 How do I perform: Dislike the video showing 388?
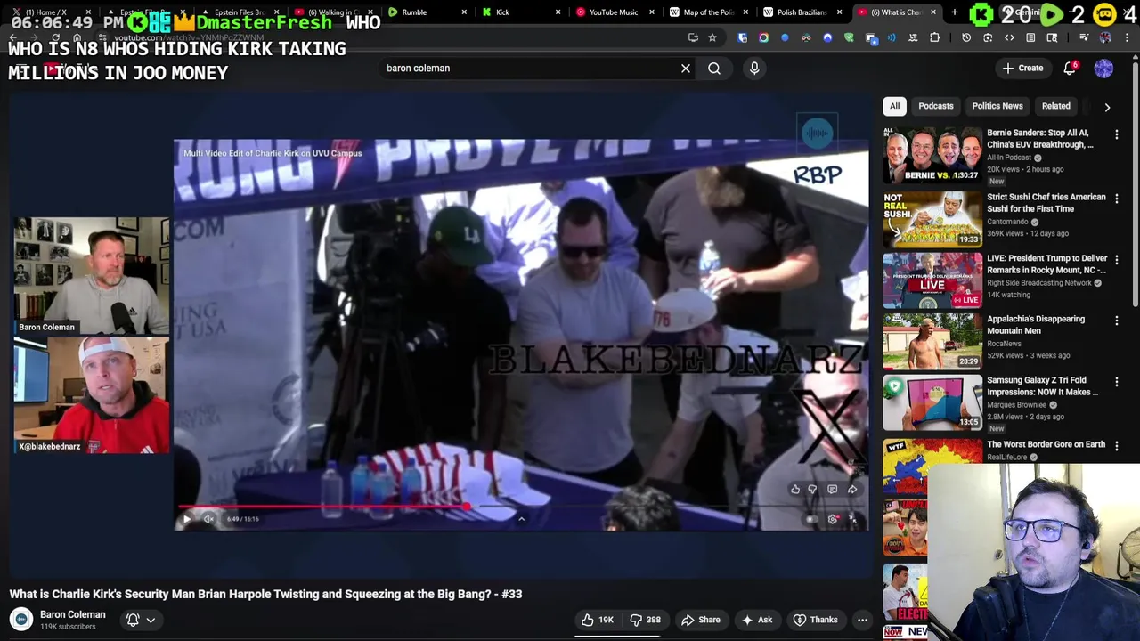tap(646, 620)
